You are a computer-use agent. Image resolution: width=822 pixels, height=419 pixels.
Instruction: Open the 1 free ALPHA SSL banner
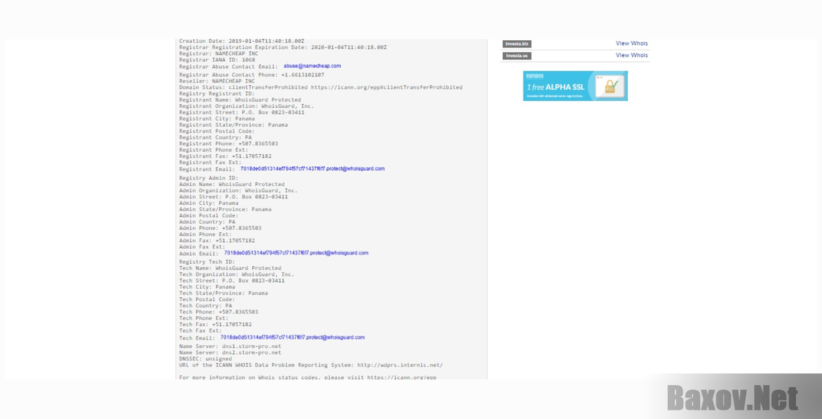click(x=575, y=86)
